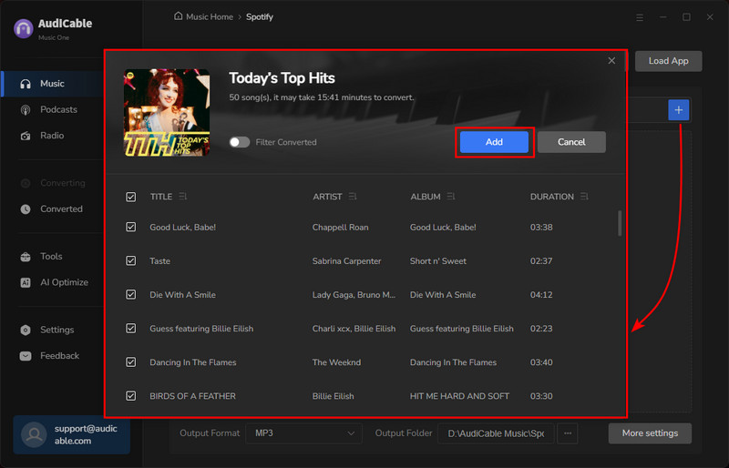Open the Radio section
This screenshot has width=729, height=468.
point(52,136)
